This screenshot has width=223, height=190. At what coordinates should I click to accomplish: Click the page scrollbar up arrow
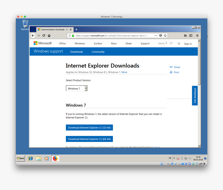[x=199, y=41]
